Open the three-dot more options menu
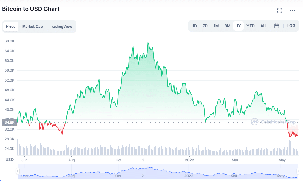This screenshot has width=303, height=181. point(292,11)
